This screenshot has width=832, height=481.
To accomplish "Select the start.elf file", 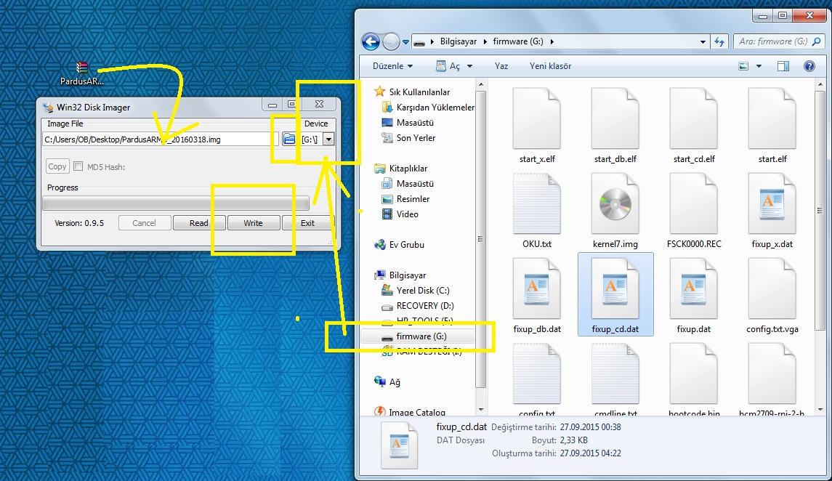I will pos(772,126).
